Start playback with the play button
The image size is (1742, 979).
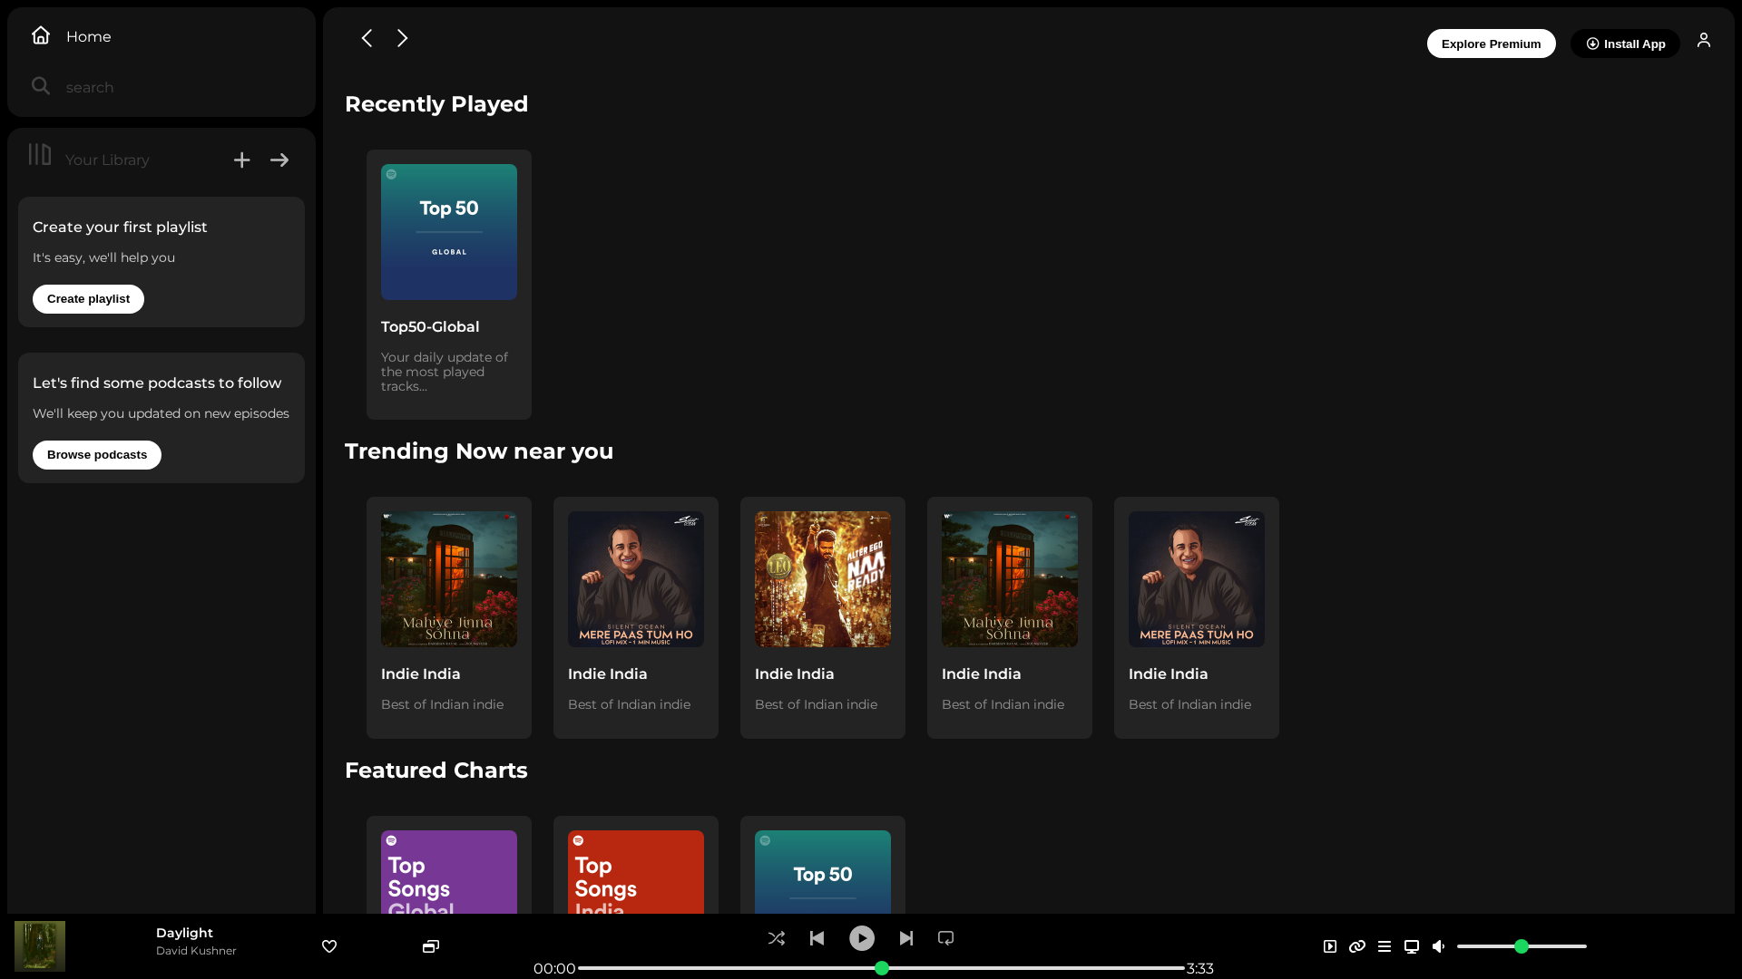(x=862, y=938)
